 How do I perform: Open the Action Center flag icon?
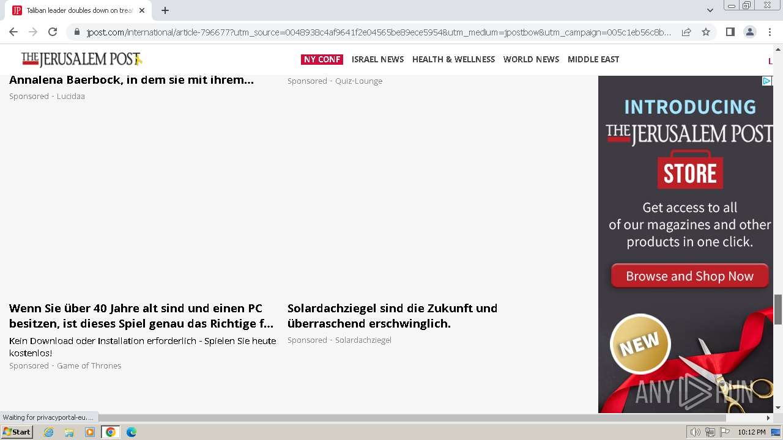click(x=725, y=432)
